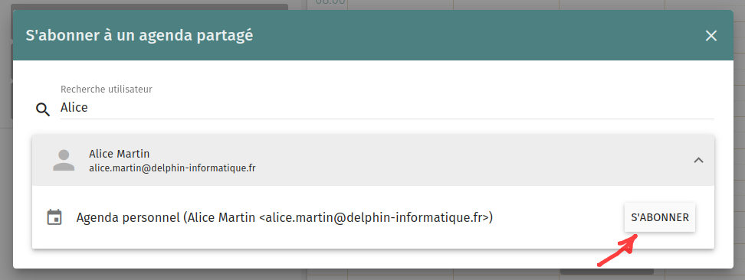Close the shared agenda subscription dialog

[x=711, y=36]
